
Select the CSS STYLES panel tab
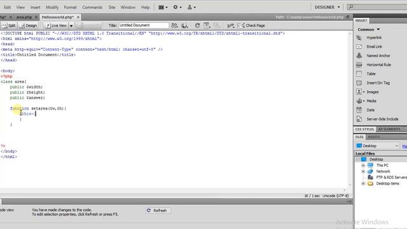pos(364,129)
